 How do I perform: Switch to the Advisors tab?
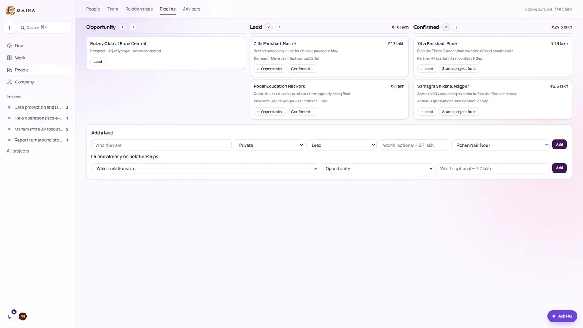[191, 9]
